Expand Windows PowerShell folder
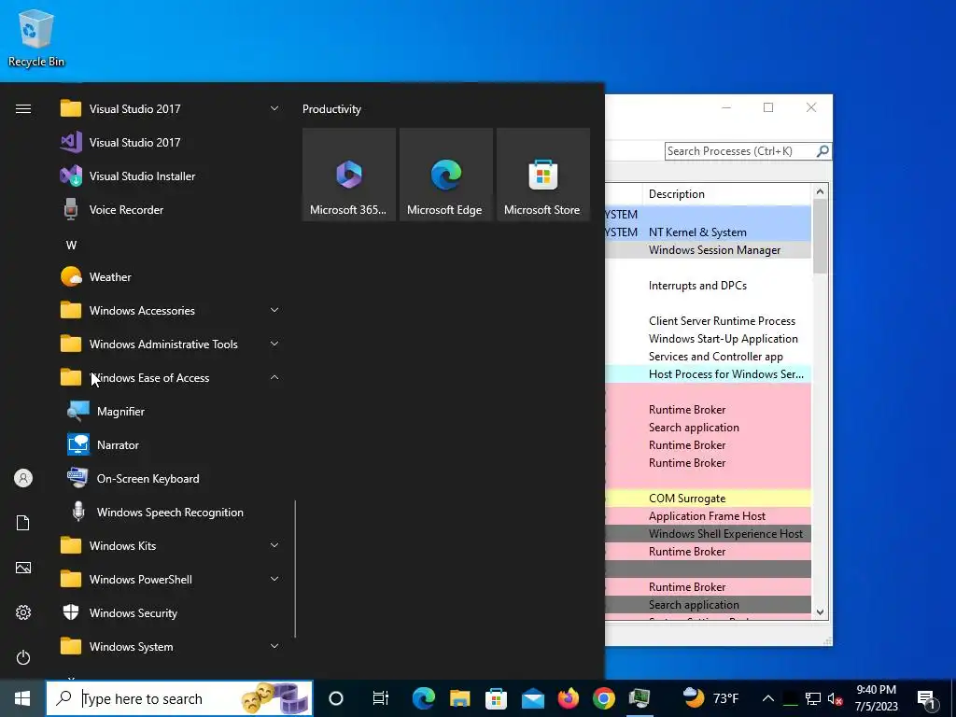The height and width of the screenshot is (717, 956). pos(274,579)
